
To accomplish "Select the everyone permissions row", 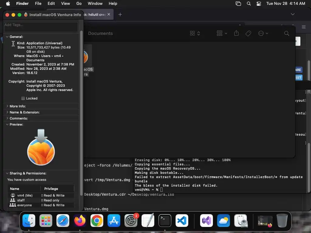I will point(41,205).
